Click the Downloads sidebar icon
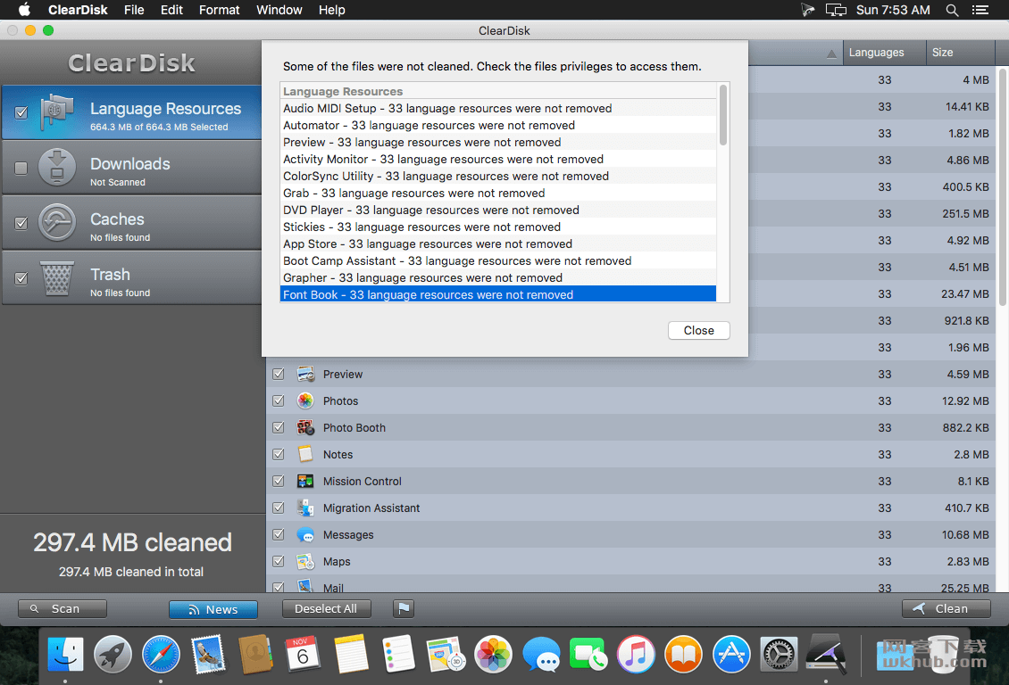This screenshot has height=685, width=1009. 56,167
